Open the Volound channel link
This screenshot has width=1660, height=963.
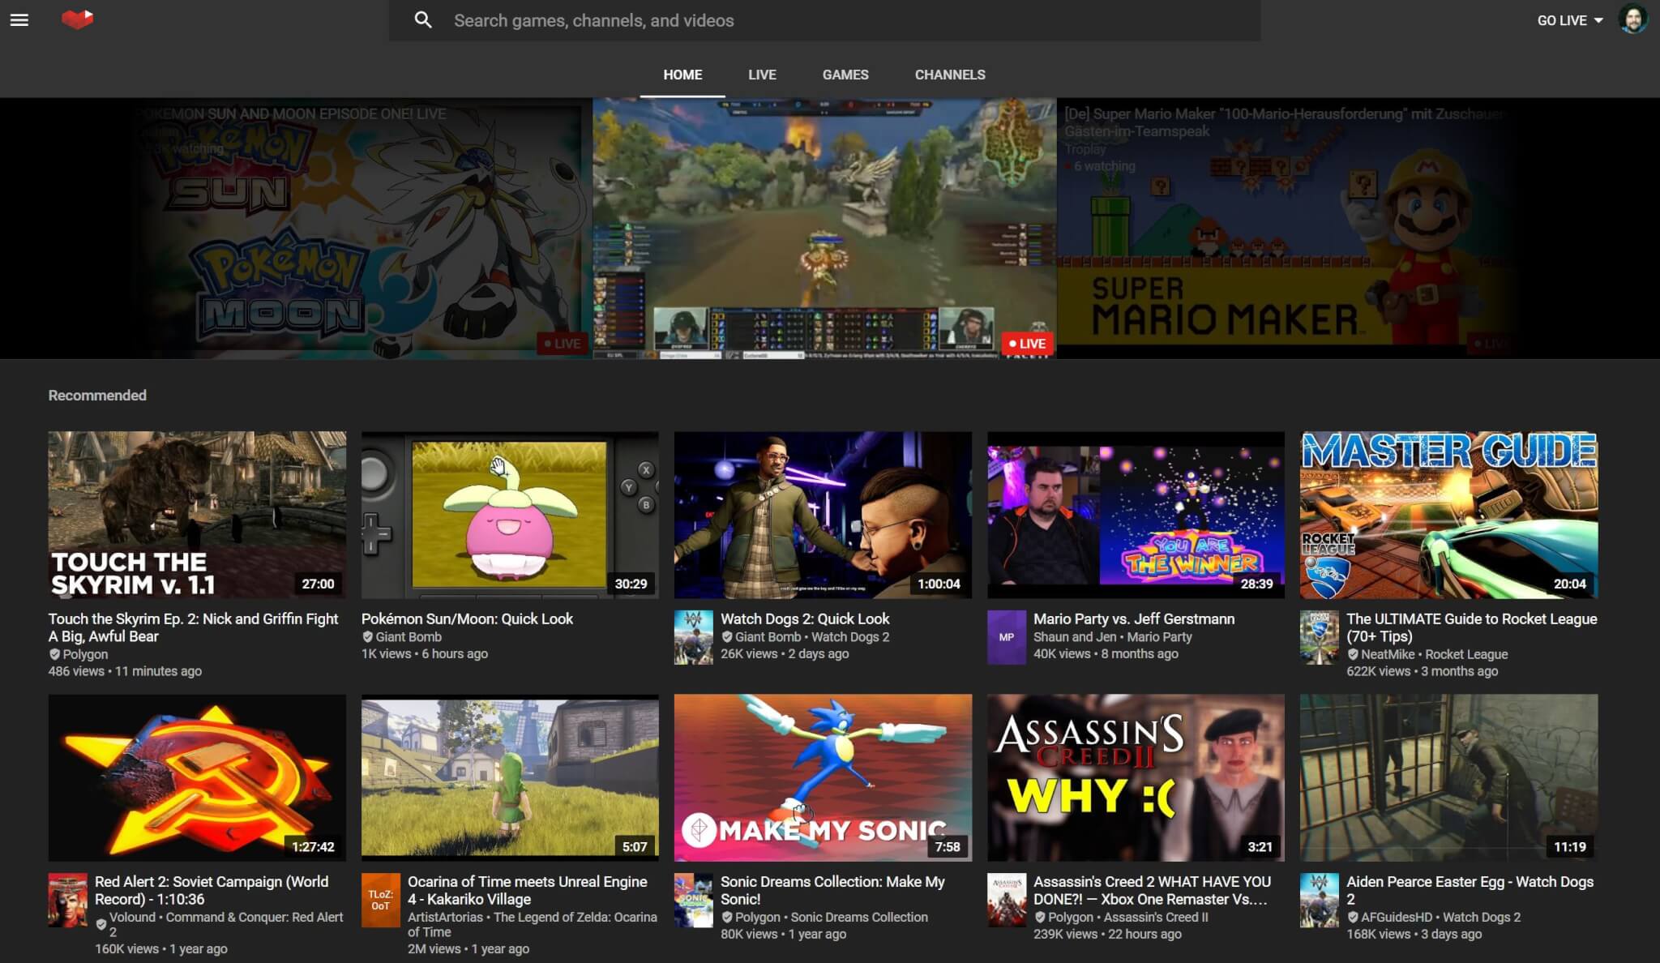point(132,917)
